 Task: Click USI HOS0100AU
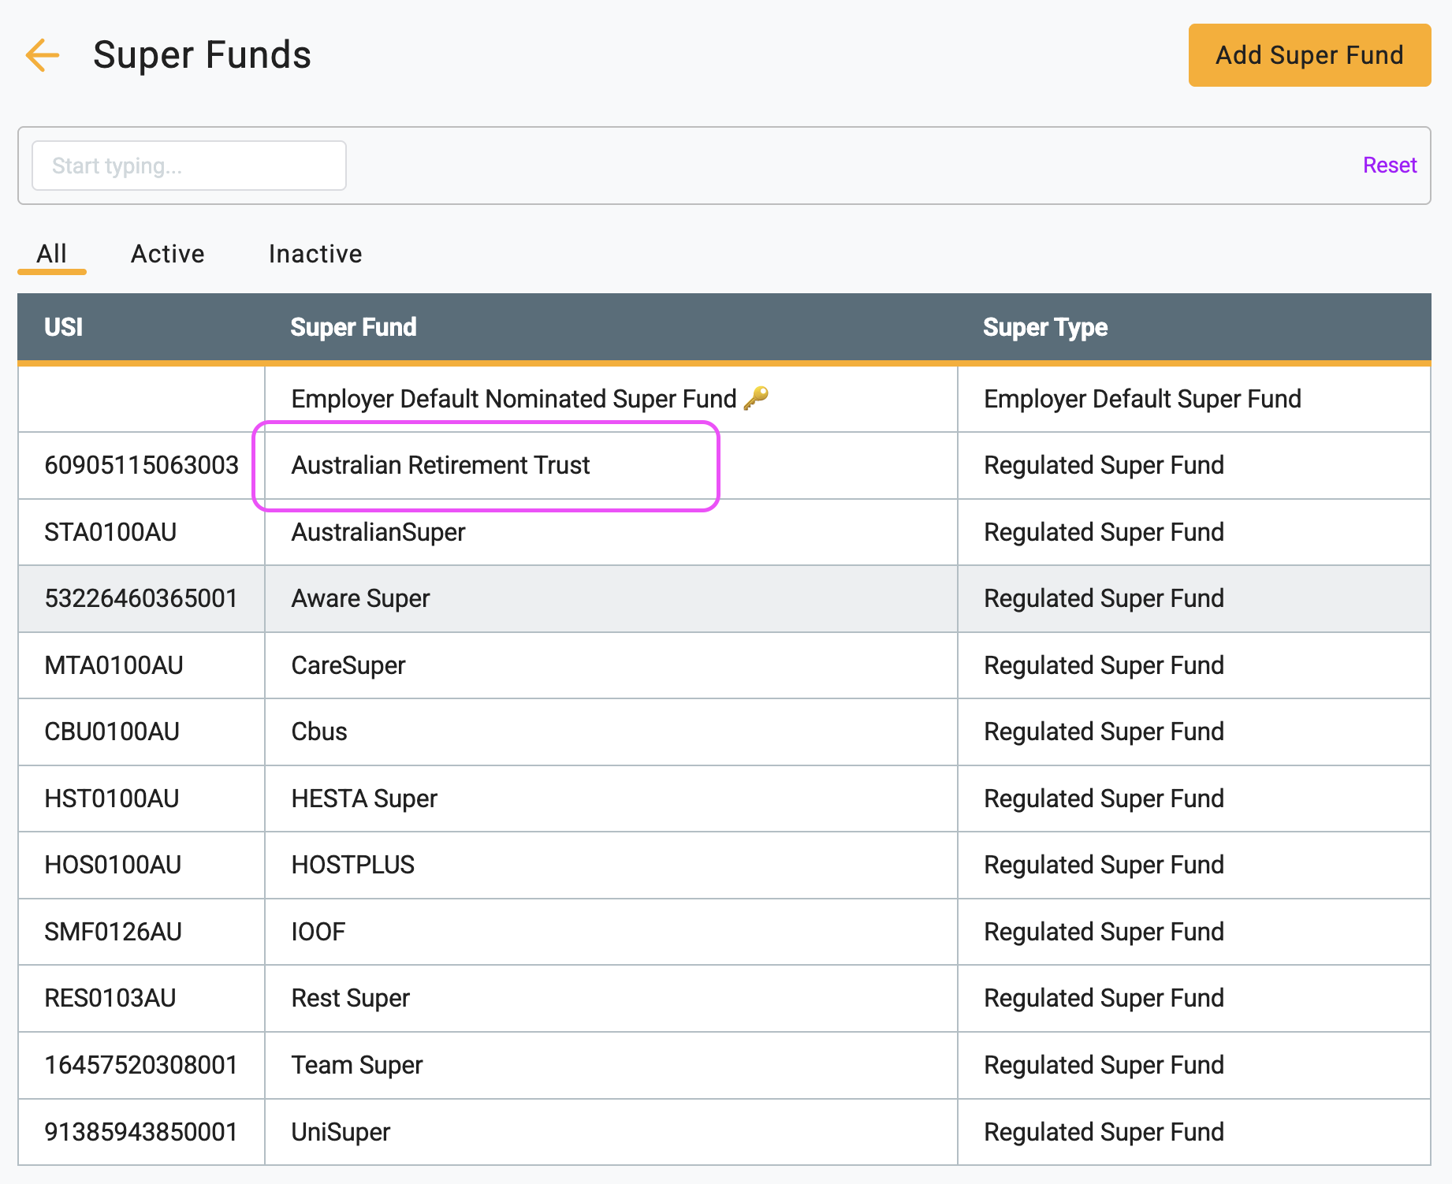coord(113,865)
